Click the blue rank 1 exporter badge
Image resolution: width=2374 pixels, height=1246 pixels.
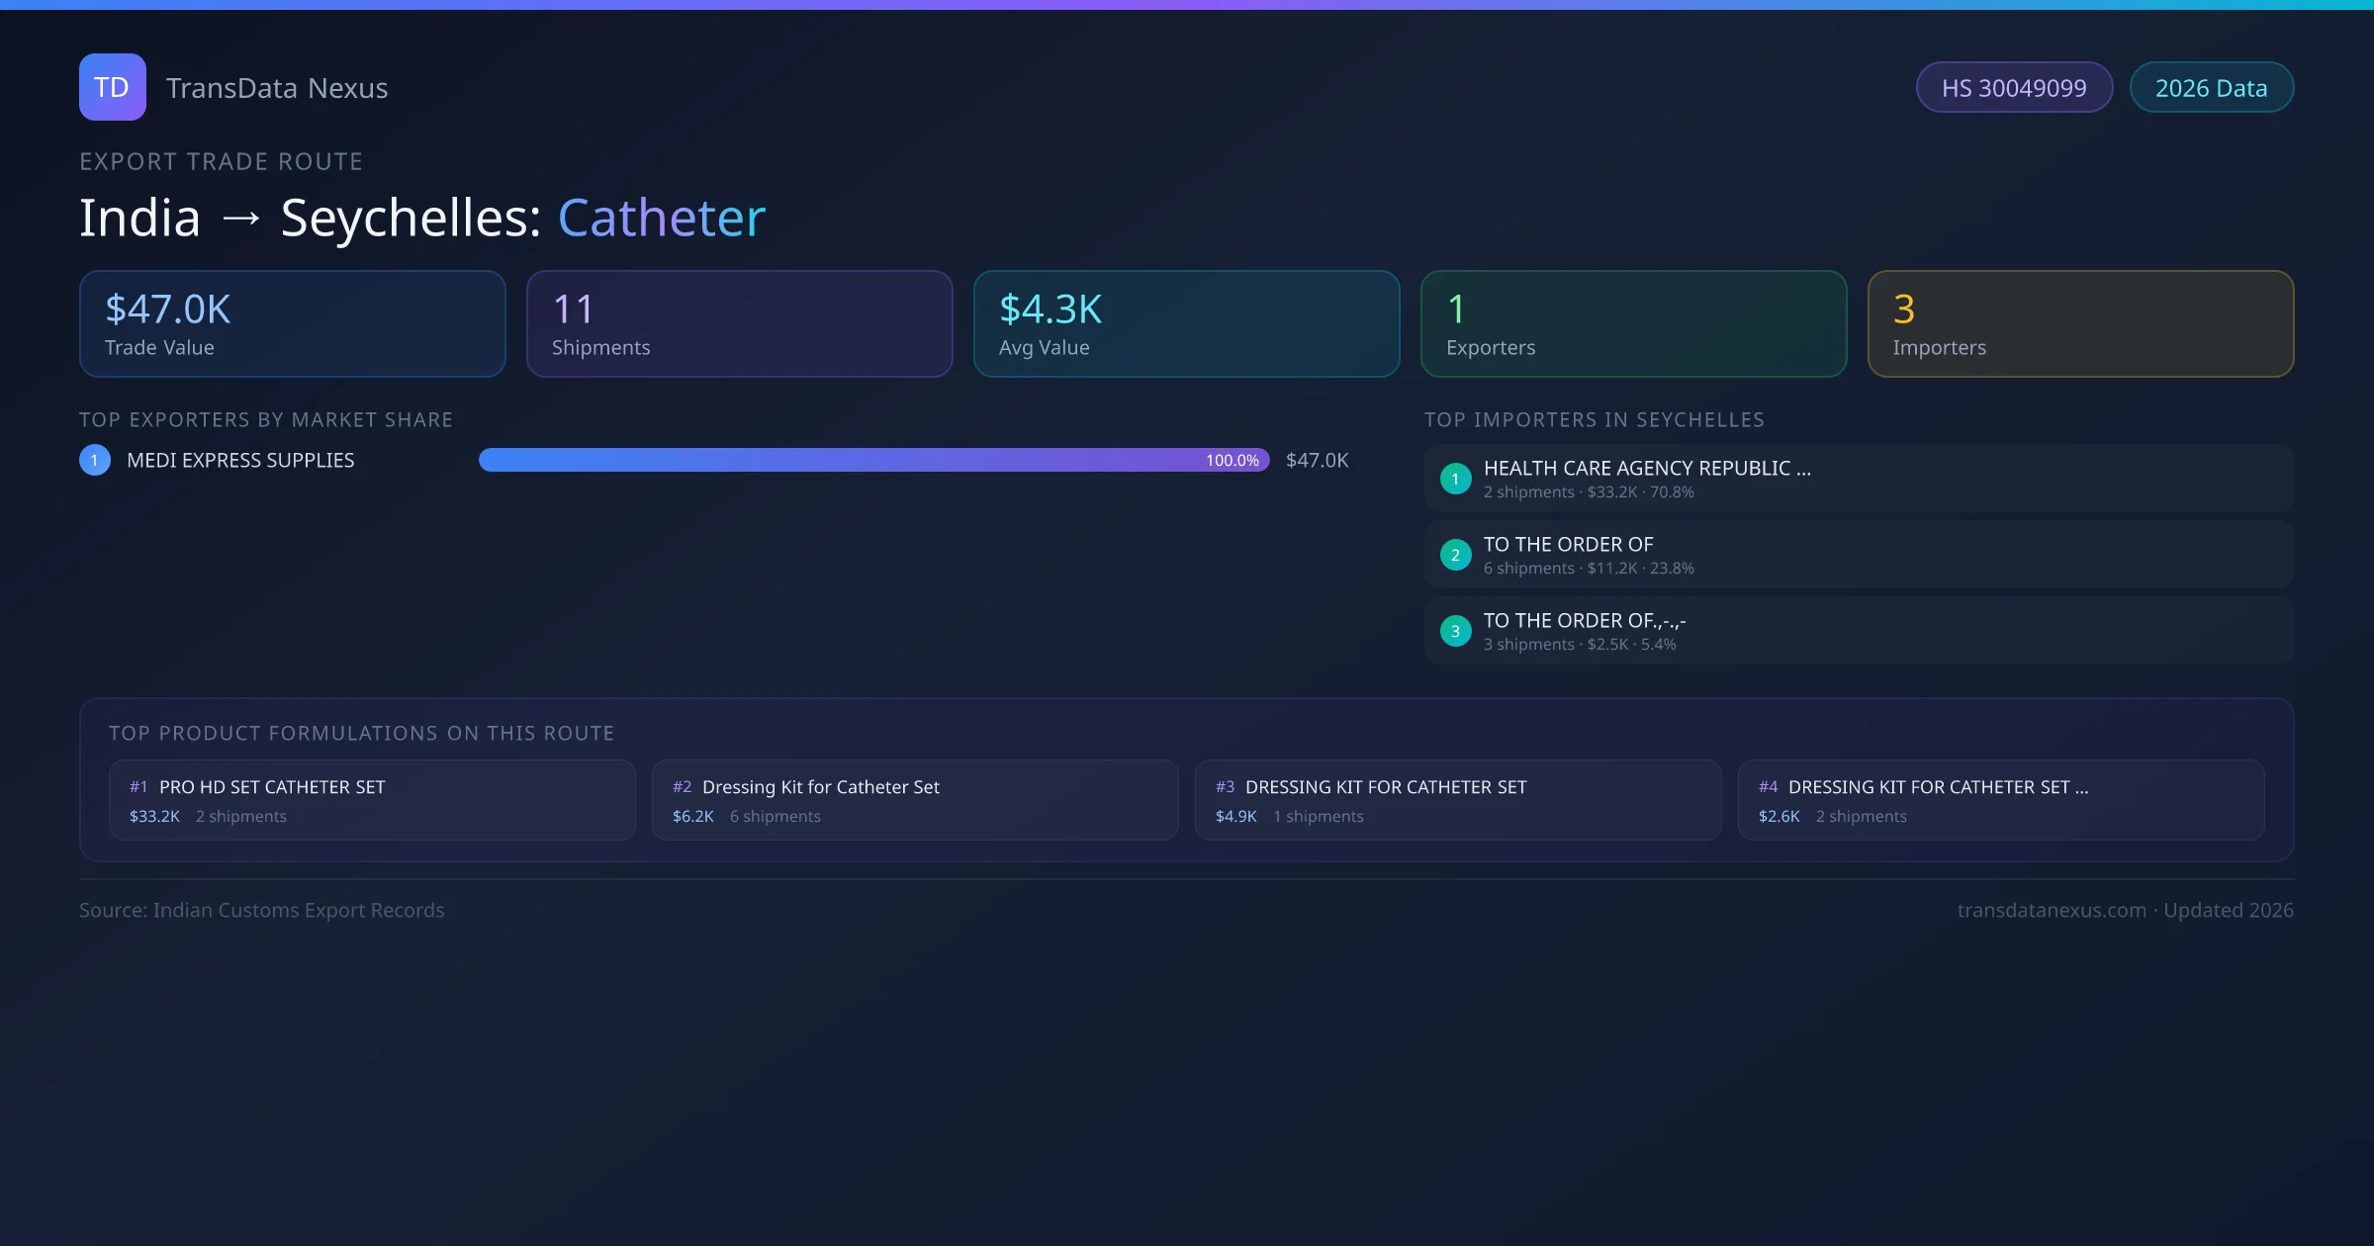(x=95, y=460)
